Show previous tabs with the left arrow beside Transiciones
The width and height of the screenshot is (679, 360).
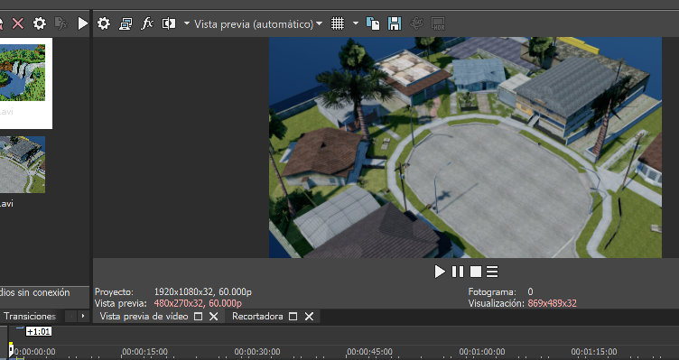click(71, 317)
